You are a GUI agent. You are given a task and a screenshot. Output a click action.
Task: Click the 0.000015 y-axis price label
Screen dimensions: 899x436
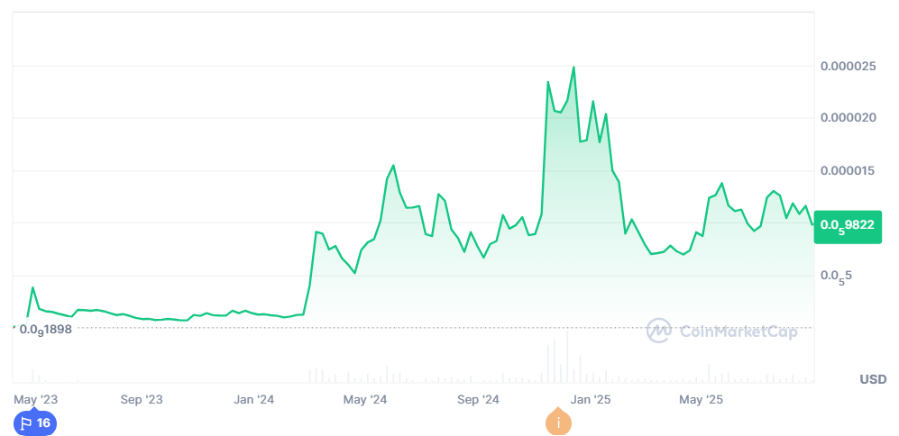point(849,170)
